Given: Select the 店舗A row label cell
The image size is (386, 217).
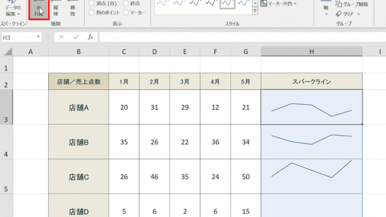Looking at the screenshot, I should [x=78, y=107].
